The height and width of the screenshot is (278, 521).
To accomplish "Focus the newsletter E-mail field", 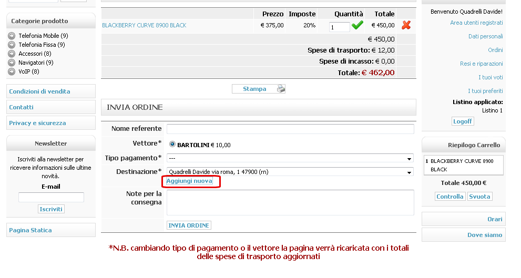I will click(x=51, y=197).
